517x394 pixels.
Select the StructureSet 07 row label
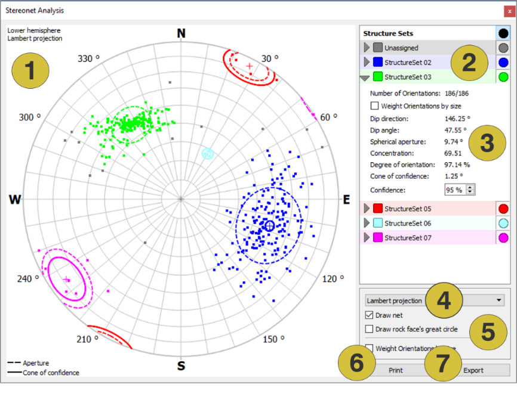[408, 238]
